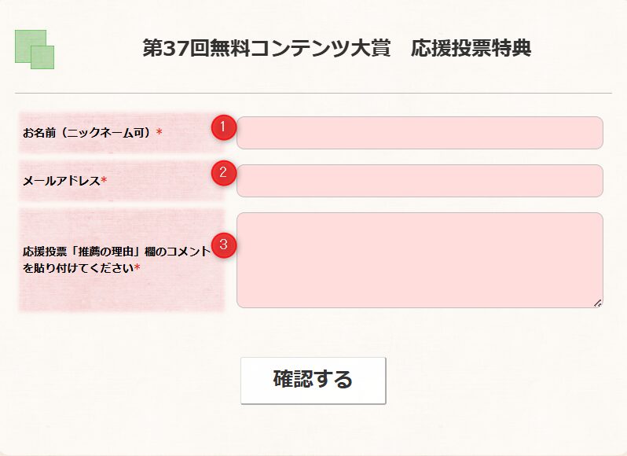Click the 応援投票特典 heading text
Screen dimensions: 627x456
click(x=471, y=48)
